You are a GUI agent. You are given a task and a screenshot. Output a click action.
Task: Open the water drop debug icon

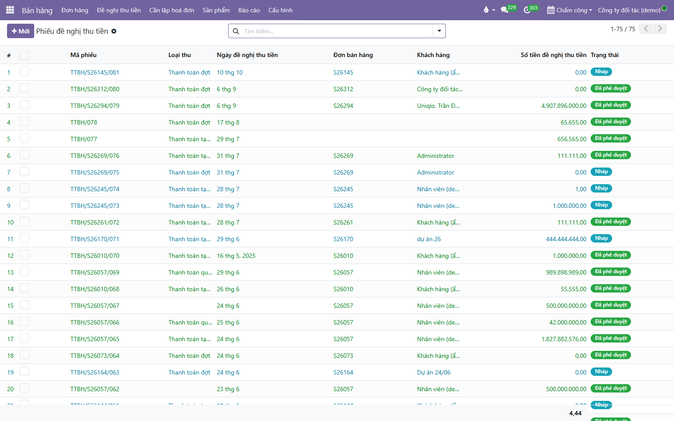click(x=486, y=10)
